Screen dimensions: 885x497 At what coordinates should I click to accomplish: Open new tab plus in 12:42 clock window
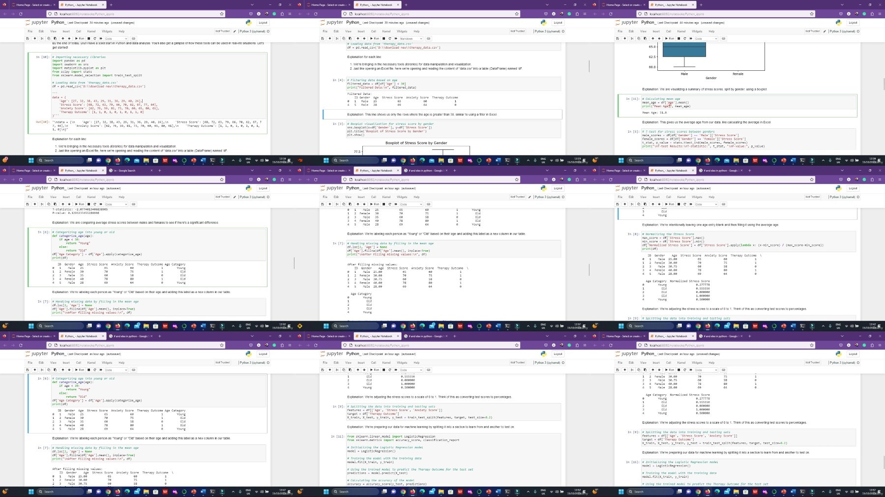(749, 171)
